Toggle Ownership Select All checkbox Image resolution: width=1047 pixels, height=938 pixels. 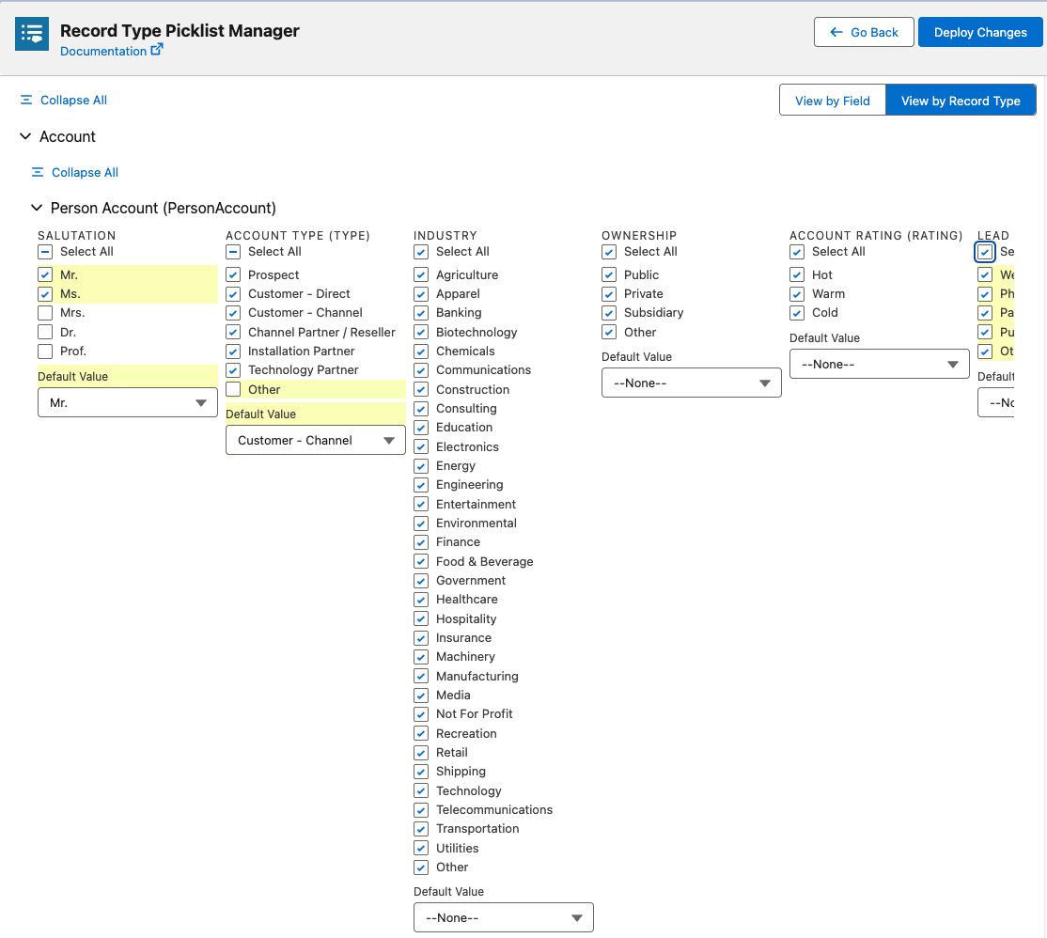tap(609, 252)
